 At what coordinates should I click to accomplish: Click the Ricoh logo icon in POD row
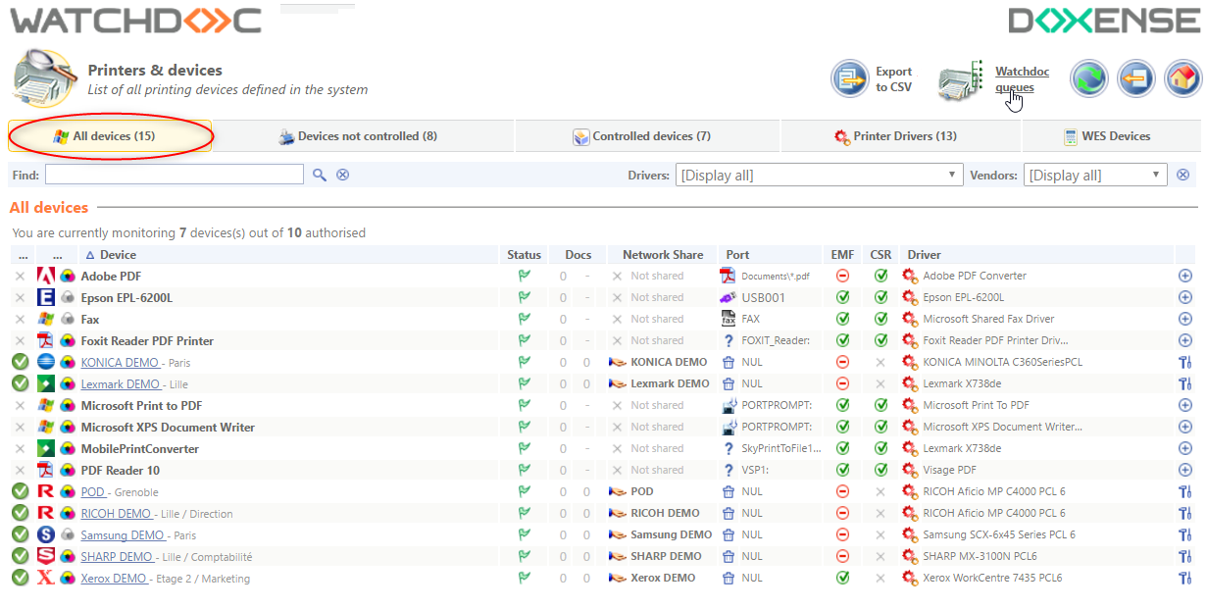pyautogui.click(x=45, y=491)
